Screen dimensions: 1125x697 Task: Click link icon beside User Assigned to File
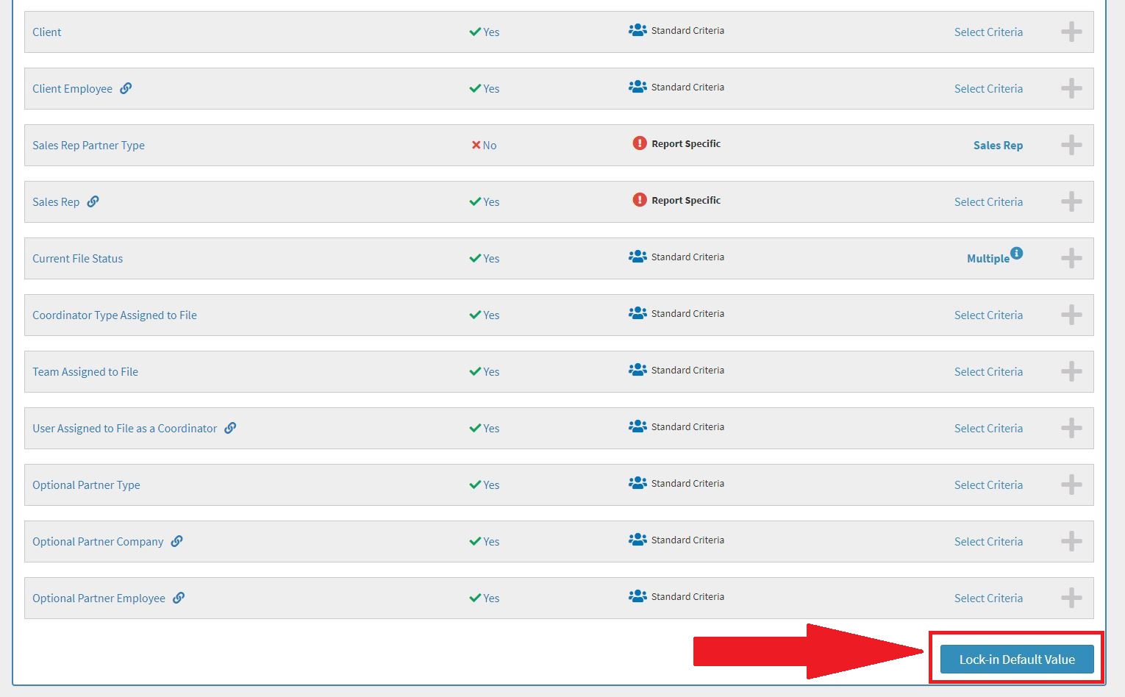click(x=230, y=428)
